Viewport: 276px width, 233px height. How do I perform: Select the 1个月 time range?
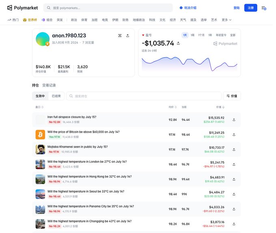pos(201,35)
